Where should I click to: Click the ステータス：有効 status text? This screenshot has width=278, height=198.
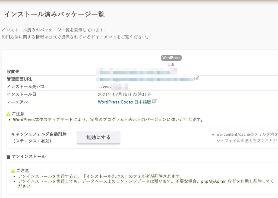click(x=31, y=141)
